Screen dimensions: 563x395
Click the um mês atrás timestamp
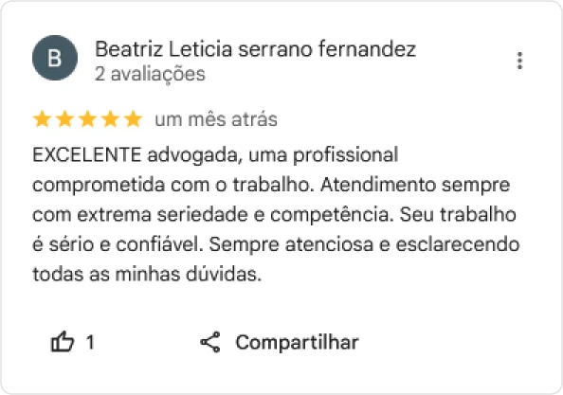(x=216, y=119)
